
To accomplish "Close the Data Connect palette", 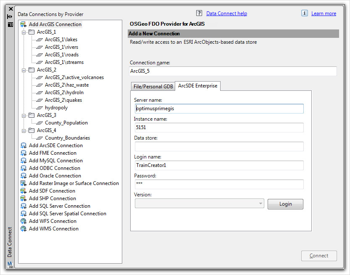I will 11,9.
